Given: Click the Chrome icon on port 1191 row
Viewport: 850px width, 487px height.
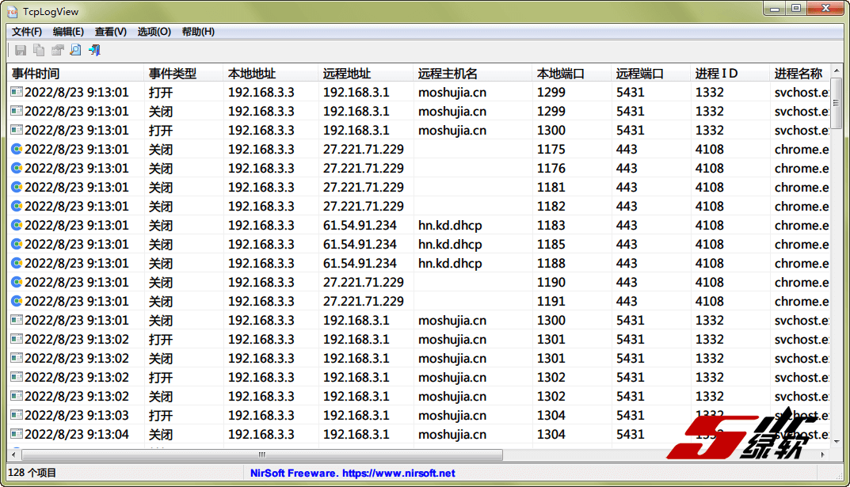Looking at the screenshot, I should [x=17, y=301].
